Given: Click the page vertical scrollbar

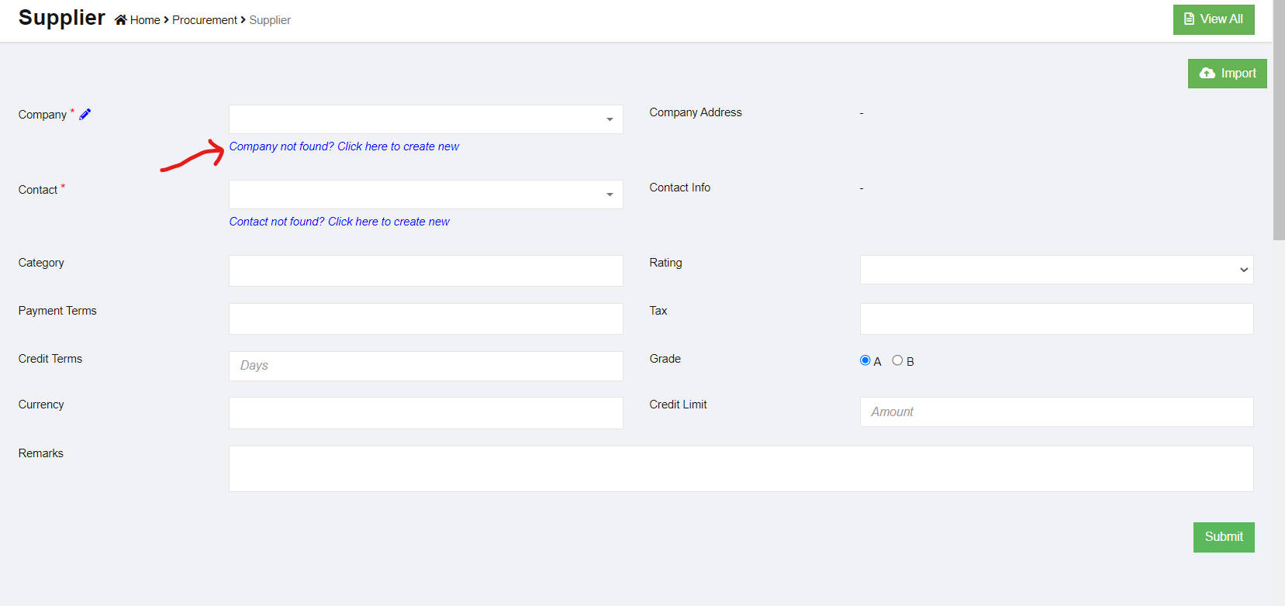Looking at the screenshot, I should click(x=1278, y=124).
